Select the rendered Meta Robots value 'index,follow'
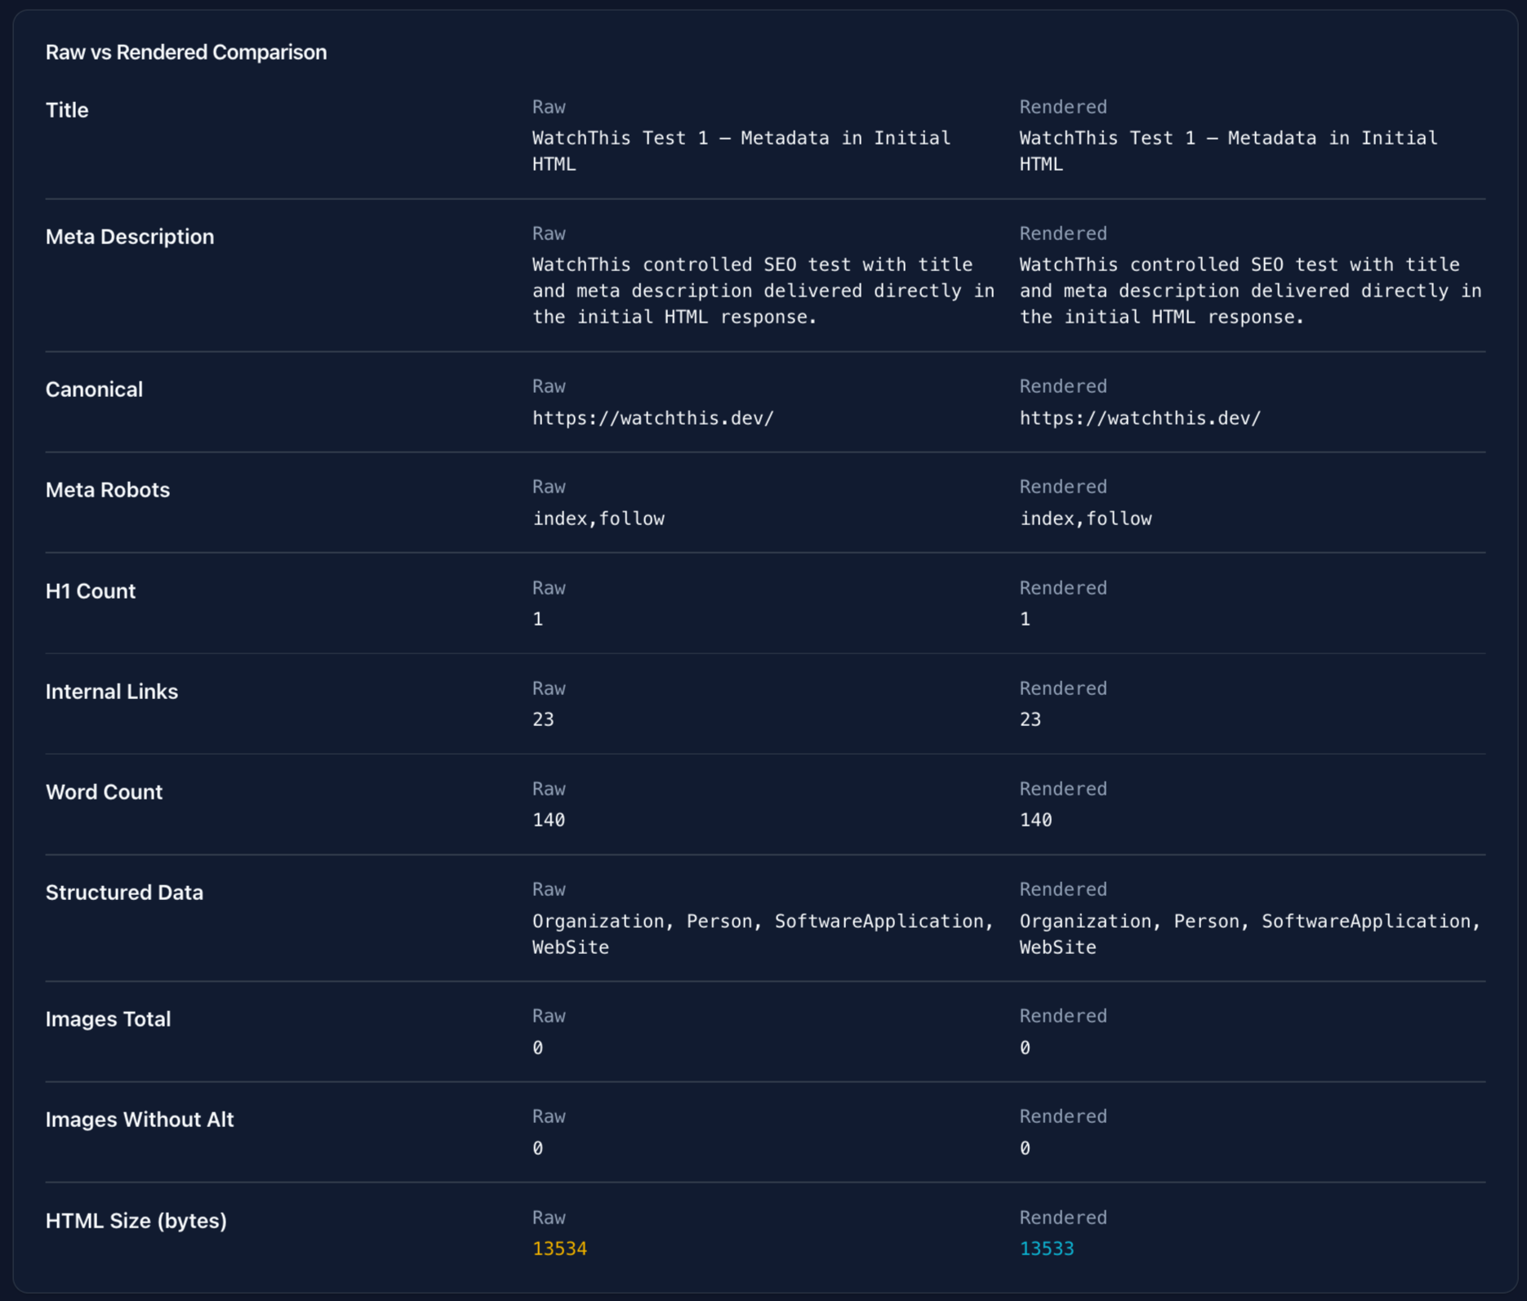 click(x=1085, y=519)
